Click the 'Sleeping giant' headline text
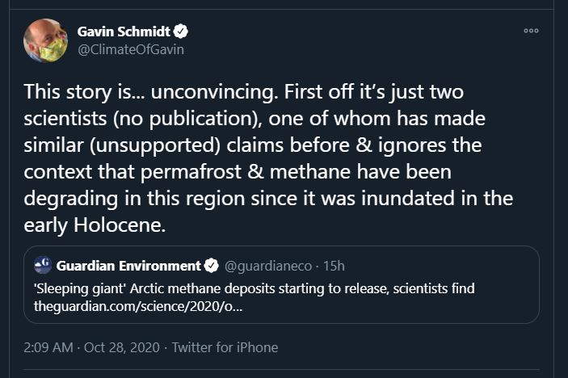Viewport: 568px width, 378px height. (x=254, y=288)
